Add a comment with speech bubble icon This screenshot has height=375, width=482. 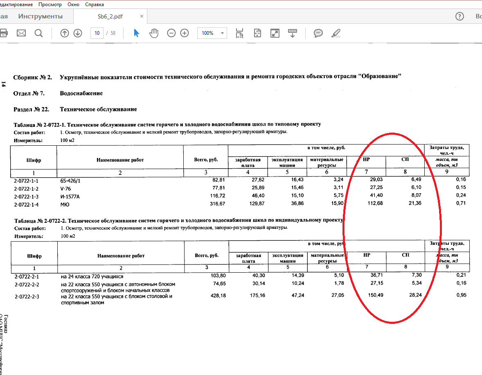pyautogui.click(x=318, y=33)
